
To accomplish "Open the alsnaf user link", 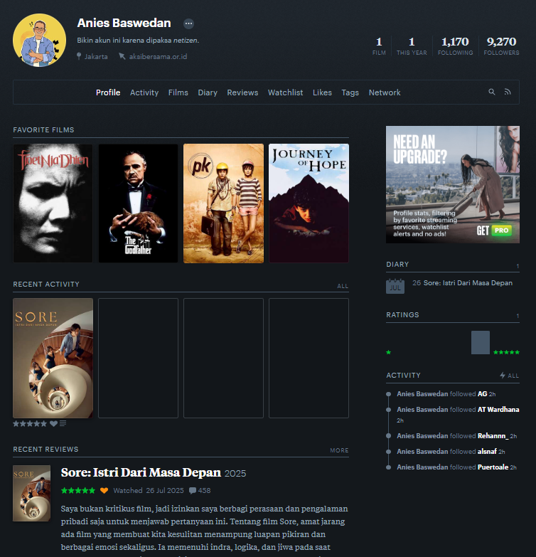I will coord(487,451).
